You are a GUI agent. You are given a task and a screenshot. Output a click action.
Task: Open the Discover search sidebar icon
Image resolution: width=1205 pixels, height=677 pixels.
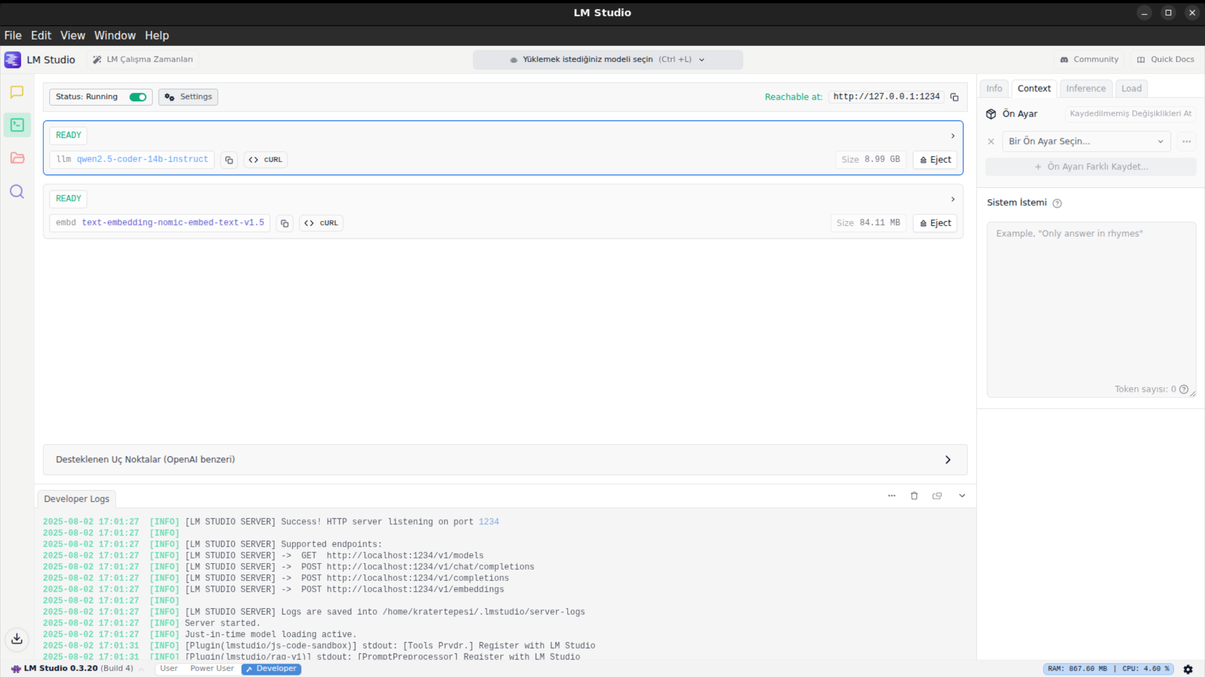[x=17, y=192]
